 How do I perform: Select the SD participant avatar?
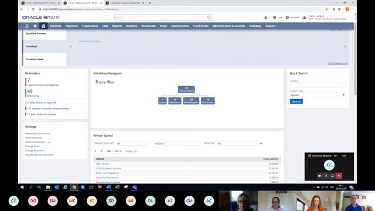(111, 201)
